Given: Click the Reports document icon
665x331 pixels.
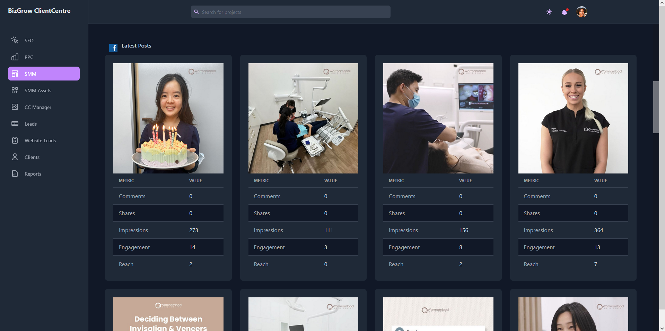Looking at the screenshot, I should (x=15, y=173).
